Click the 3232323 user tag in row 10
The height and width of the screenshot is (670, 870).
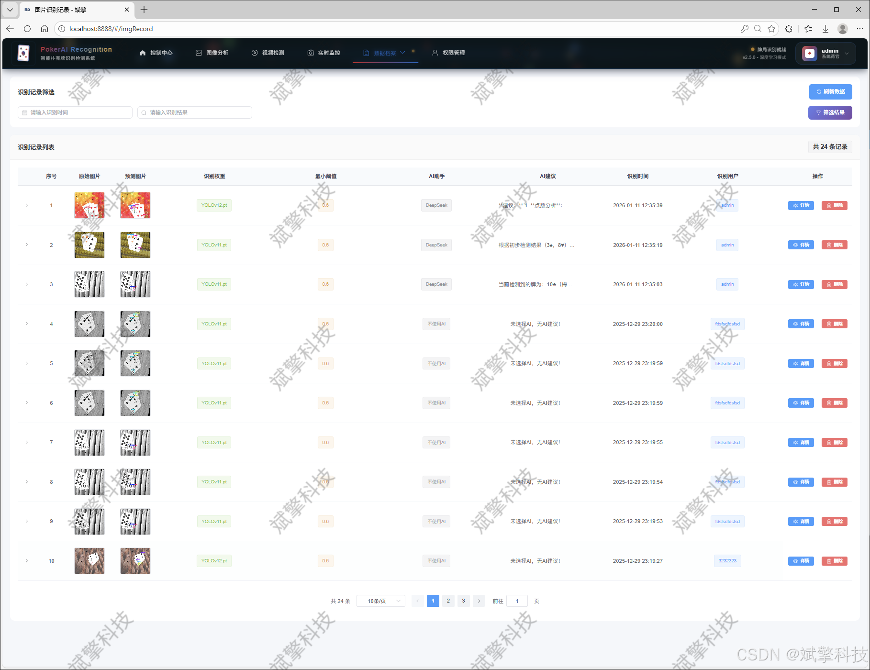tap(727, 561)
